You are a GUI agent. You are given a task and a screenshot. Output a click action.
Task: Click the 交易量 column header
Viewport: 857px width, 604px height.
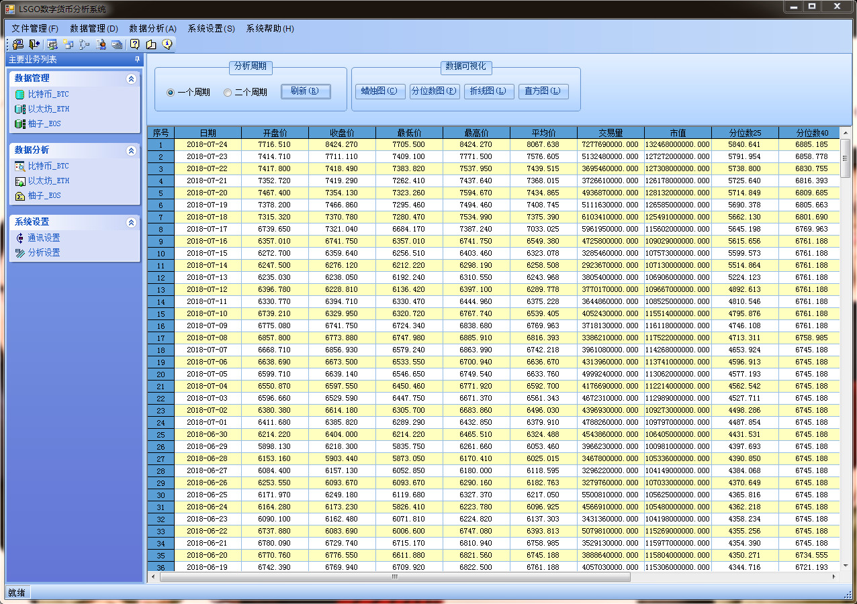(x=611, y=133)
